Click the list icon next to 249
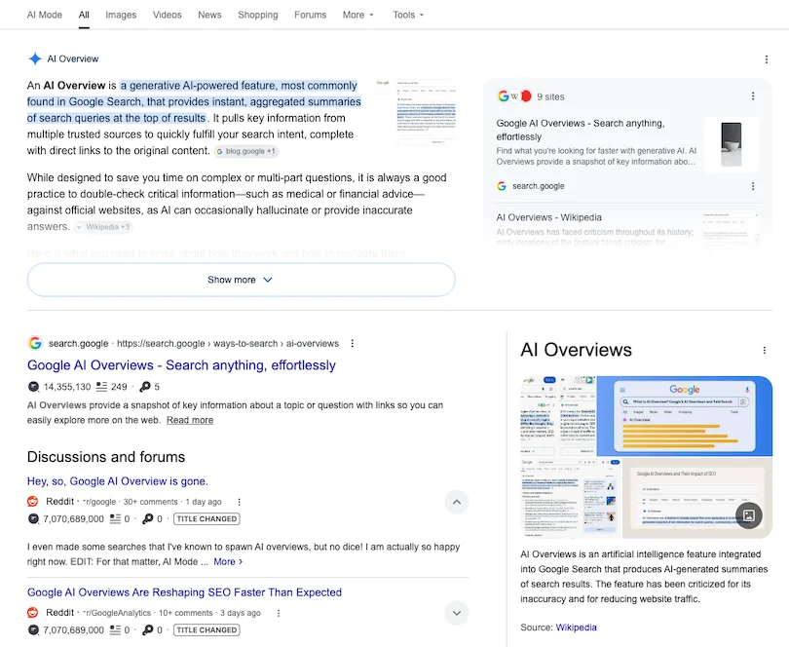Screen dimensions: 789x647 [101, 387]
